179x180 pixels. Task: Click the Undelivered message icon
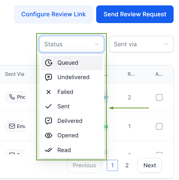pyautogui.click(x=49, y=77)
